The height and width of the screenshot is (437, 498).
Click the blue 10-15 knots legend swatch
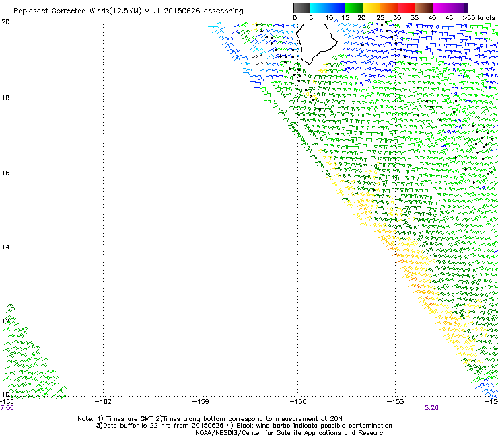[x=336, y=8]
